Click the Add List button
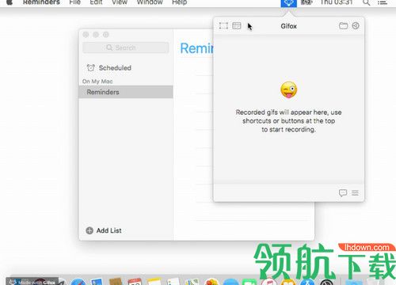 (104, 230)
